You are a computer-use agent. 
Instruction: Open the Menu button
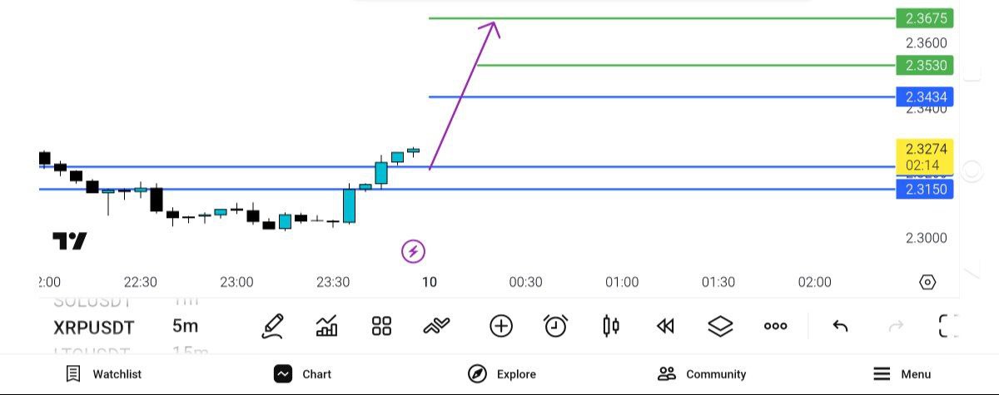click(902, 374)
